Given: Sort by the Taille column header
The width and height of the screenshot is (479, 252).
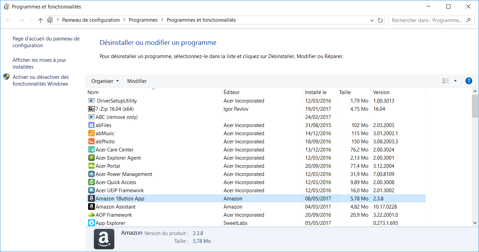Looking at the screenshot, I should (x=354, y=92).
